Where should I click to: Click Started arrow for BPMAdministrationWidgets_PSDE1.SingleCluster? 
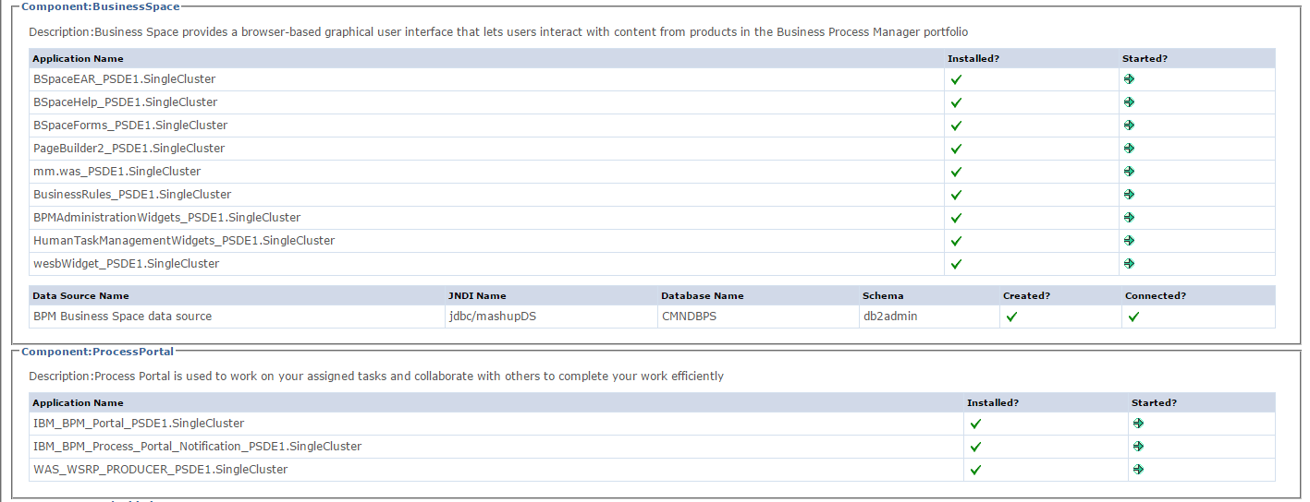[1129, 217]
